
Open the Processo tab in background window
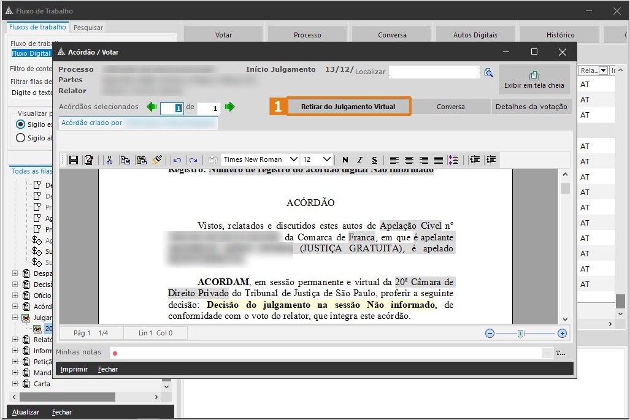coord(307,35)
